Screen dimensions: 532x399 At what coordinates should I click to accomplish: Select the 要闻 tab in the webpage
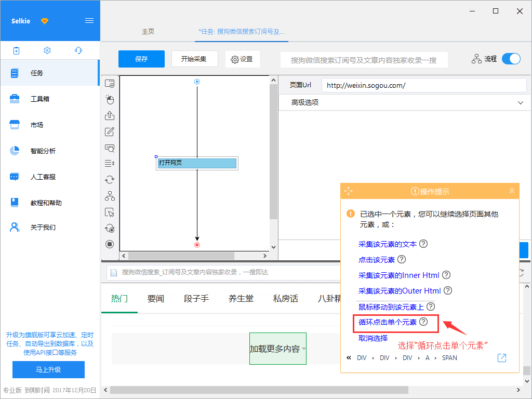(156, 299)
